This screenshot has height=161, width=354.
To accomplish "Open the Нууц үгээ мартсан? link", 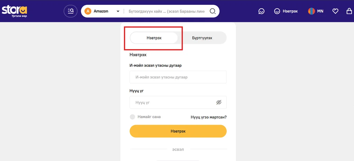I will coord(208,117).
